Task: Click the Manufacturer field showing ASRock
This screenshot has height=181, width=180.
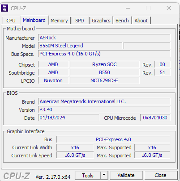Action: tap(104, 38)
